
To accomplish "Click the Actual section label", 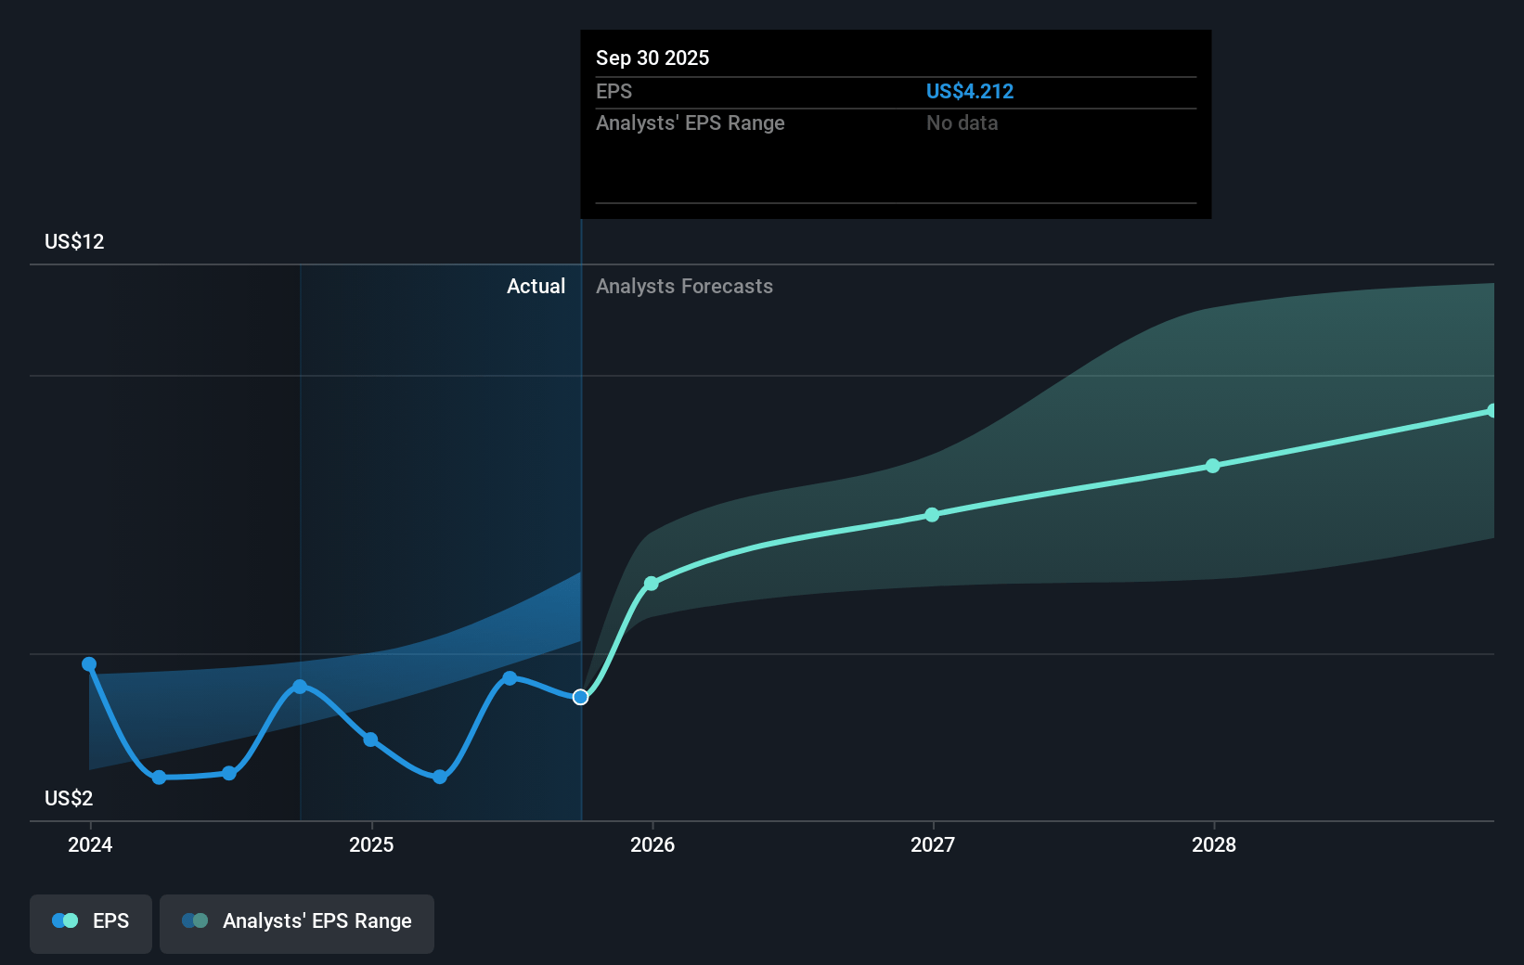I will 536,287.
